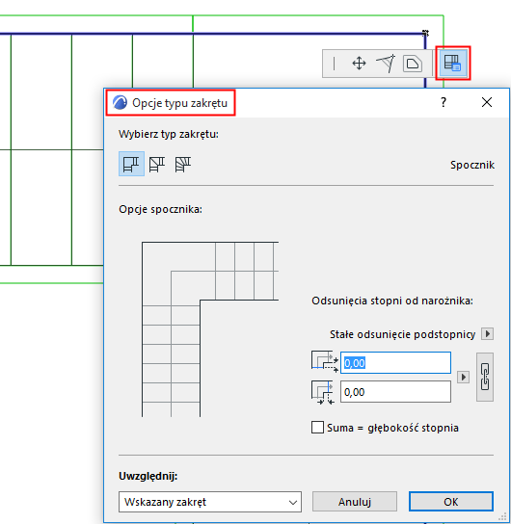Image resolution: width=511 pixels, height=524 pixels.
Task: Click the Archicad logo in dialog title
Action: point(120,103)
